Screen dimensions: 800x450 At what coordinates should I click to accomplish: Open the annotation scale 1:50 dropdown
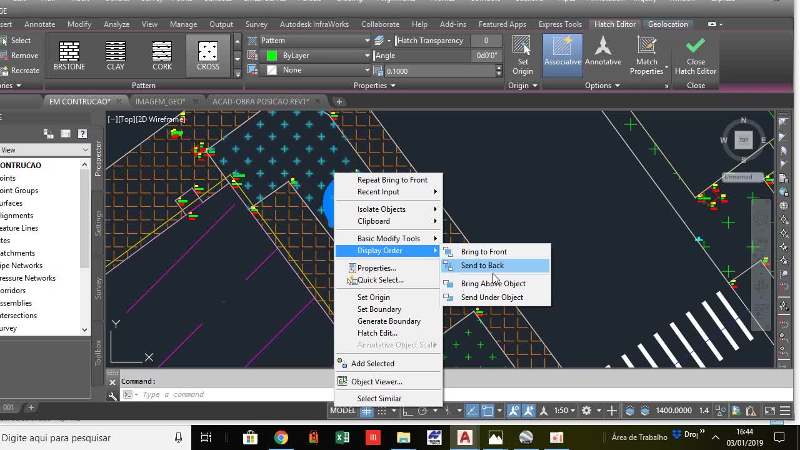(564, 411)
